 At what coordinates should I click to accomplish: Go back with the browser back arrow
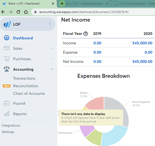3,12
